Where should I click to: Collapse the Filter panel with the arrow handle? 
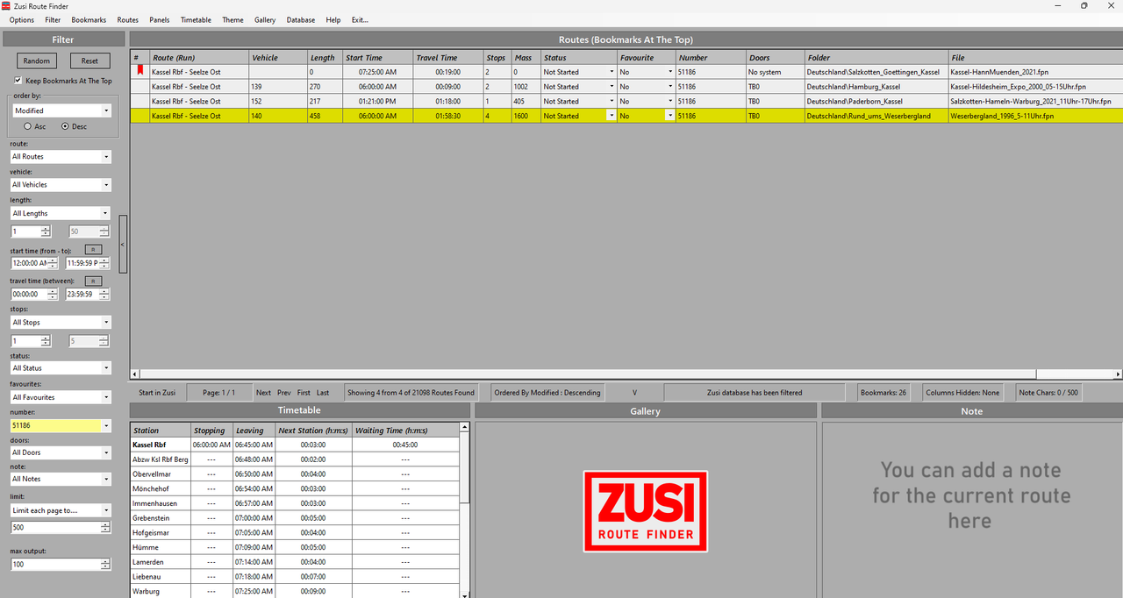123,245
